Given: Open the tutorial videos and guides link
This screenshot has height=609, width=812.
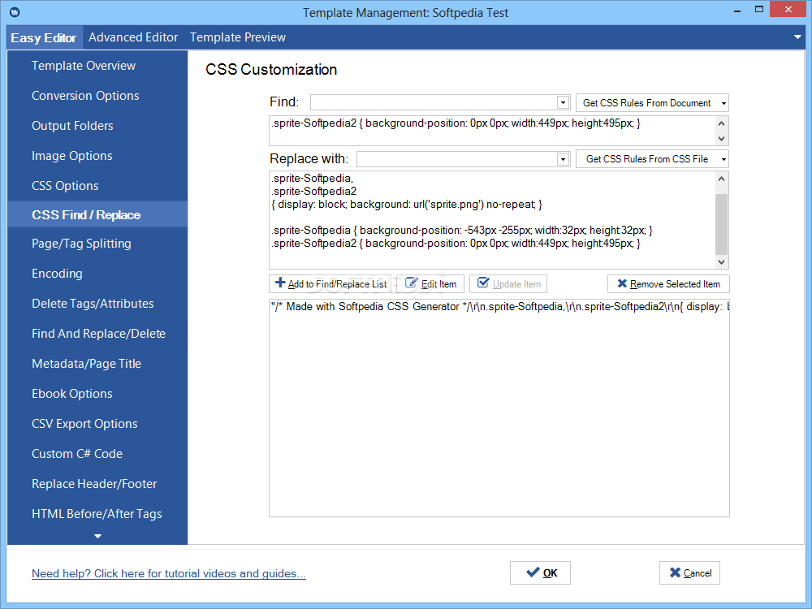Looking at the screenshot, I should 169,573.
